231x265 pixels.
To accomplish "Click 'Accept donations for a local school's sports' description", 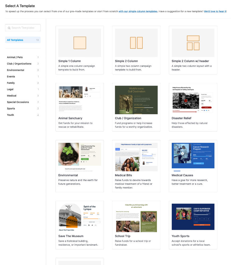I will click(x=191, y=243).
